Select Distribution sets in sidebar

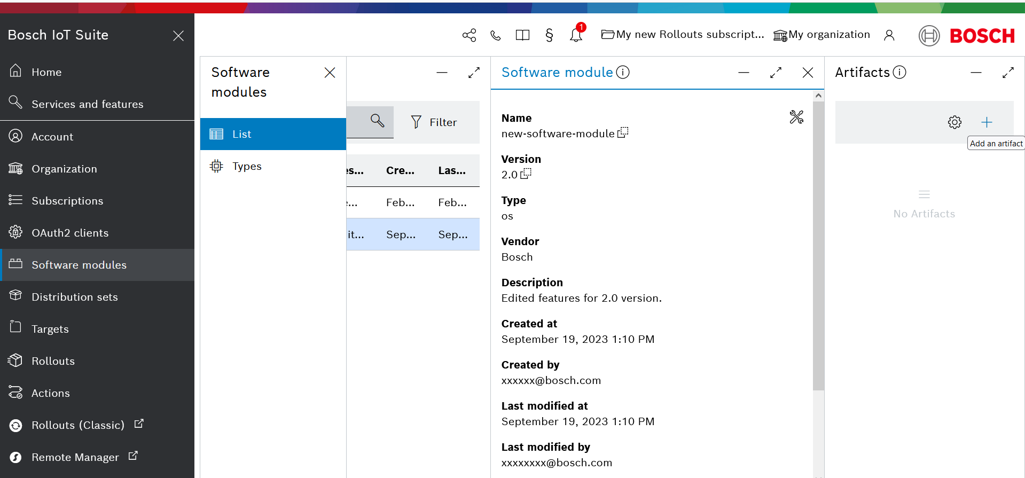(x=74, y=297)
